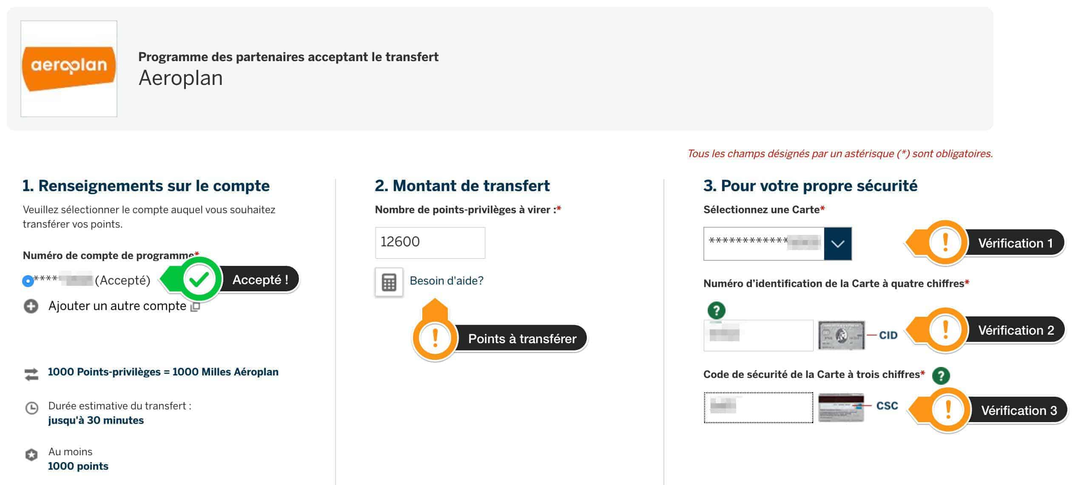
Task: Open the points calculator icon
Action: click(389, 282)
